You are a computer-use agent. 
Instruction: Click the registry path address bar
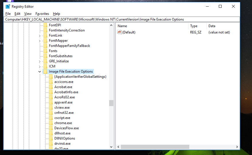pos(122,19)
